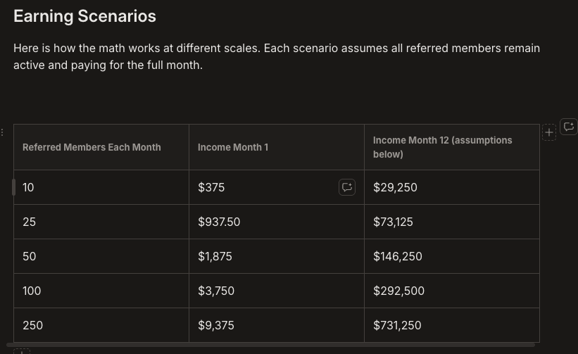The height and width of the screenshot is (354, 578).
Task: Open the comment icon in the $375 cell
Action: click(x=347, y=187)
